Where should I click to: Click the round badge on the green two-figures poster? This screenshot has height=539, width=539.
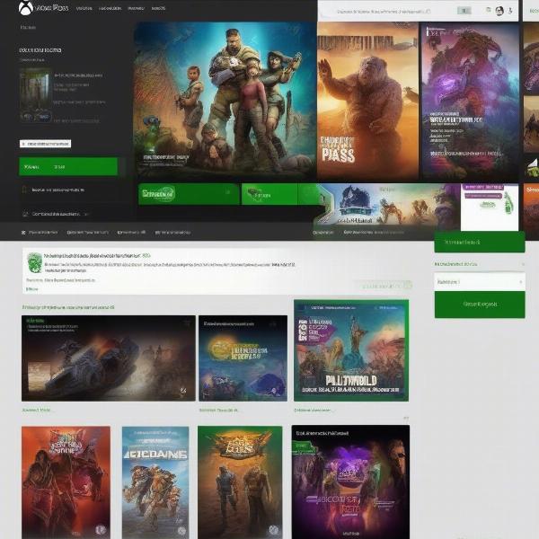coord(273,529)
